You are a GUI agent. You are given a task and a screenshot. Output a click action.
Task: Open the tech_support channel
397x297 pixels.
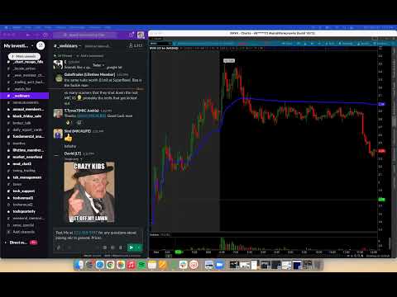tap(24, 191)
